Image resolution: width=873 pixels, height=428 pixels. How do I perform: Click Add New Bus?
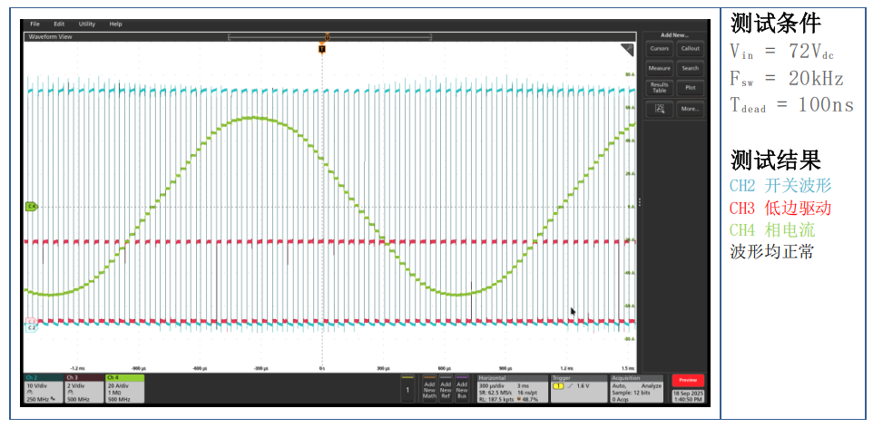[x=462, y=388]
